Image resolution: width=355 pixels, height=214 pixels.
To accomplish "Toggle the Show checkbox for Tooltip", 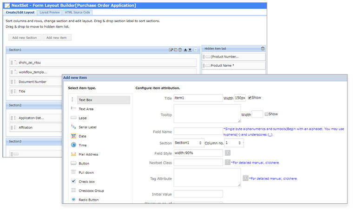I will [x=266, y=114].
